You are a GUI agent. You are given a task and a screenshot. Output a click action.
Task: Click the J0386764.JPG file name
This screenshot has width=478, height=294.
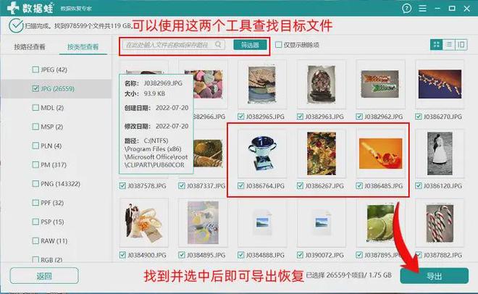(265, 185)
